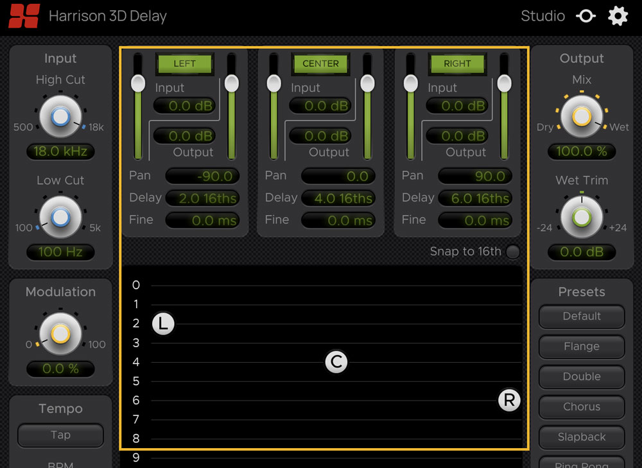Click the Studio target icon

pos(586,16)
